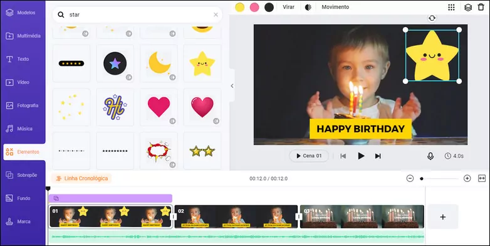The image size is (490, 246).
Task: Add the flat pink heart element
Action: click(159, 107)
